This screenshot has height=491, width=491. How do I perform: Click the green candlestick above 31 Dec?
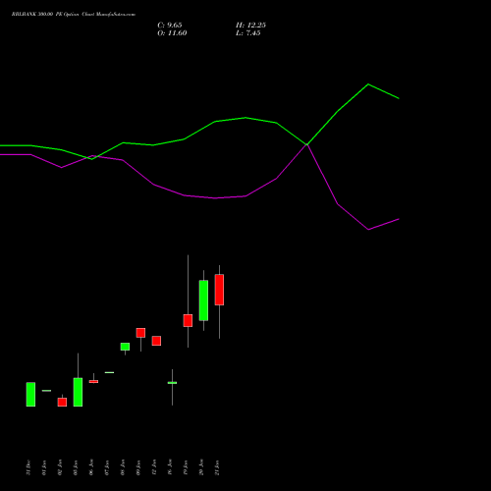[30, 394]
